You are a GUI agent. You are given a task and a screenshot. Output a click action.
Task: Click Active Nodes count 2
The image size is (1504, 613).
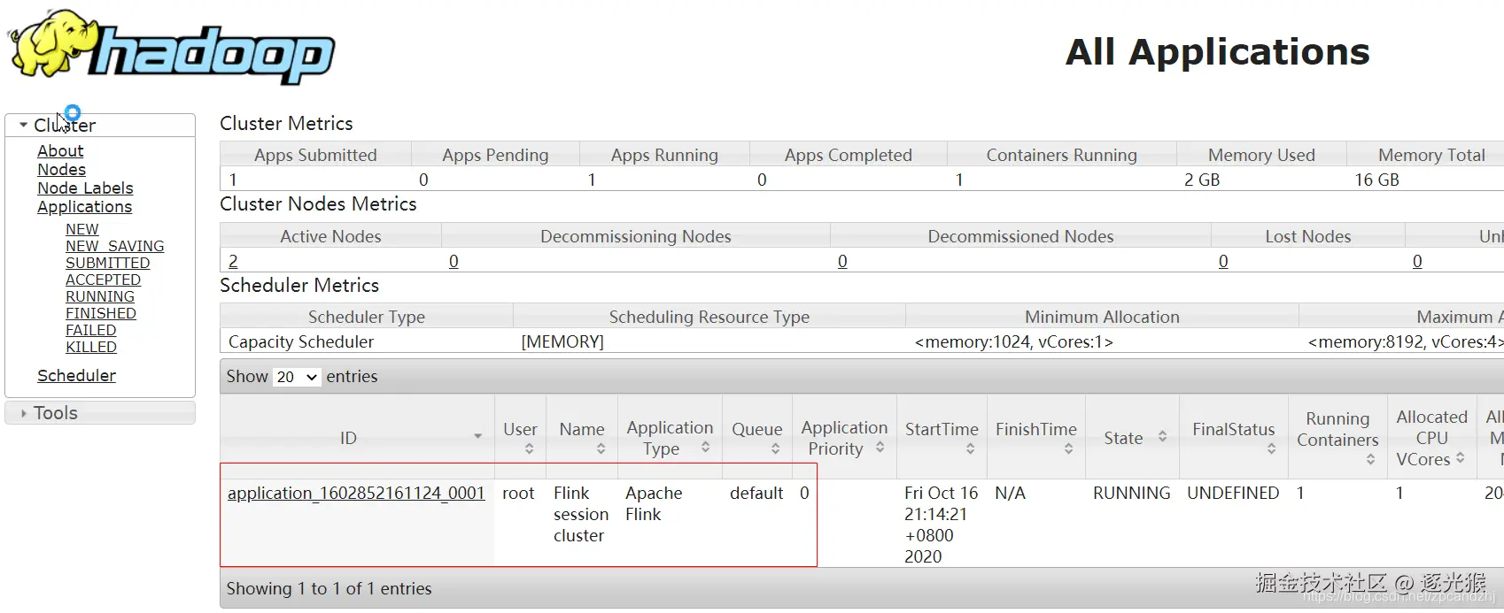[233, 261]
